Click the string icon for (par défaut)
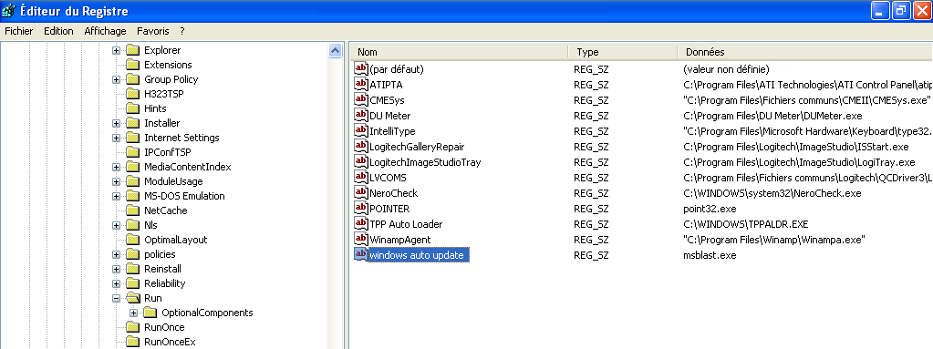 tap(361, 68)
